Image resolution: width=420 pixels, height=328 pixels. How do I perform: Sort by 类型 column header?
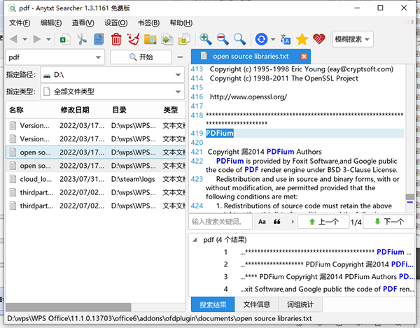171,110
